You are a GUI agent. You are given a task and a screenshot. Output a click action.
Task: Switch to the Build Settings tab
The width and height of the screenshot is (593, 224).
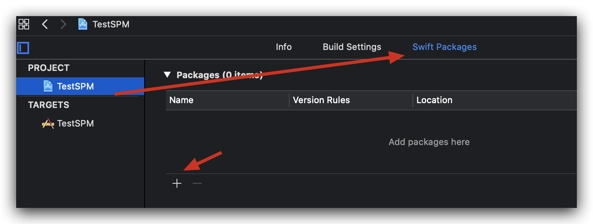click(x=352, y=47)
